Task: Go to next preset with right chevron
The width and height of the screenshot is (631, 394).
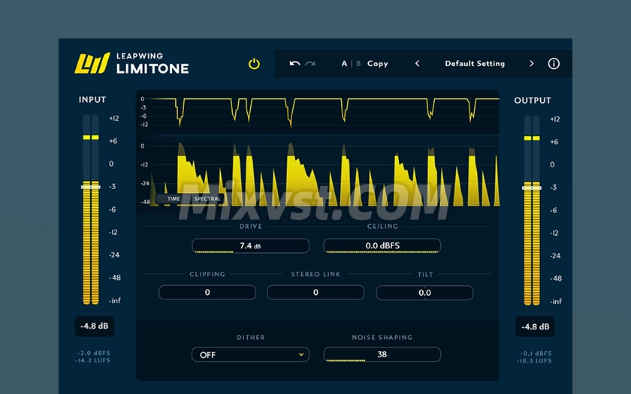Action: (x=531, y=64)
